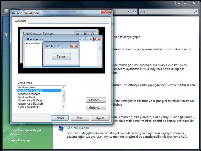This screenshot has height=151, width=201.
Task: Cancel dialog with İptal button
Action: pos(80,118)
